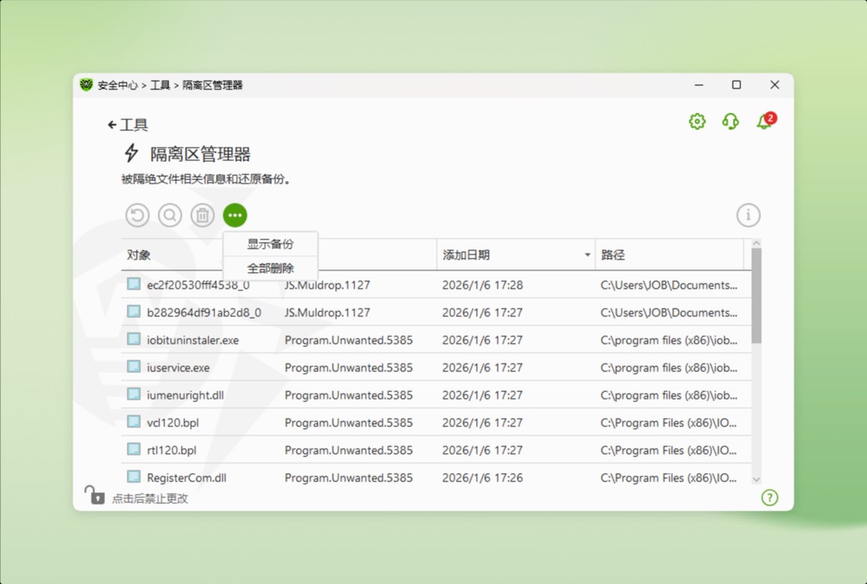Open the notification bell with 2 alerts
The height and width of the screenshot is (584, 867).
click(x=764, y=121)
